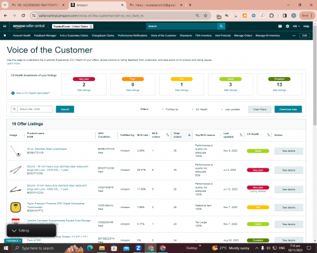
Task: Open the Help link in header
Action: 306,26
